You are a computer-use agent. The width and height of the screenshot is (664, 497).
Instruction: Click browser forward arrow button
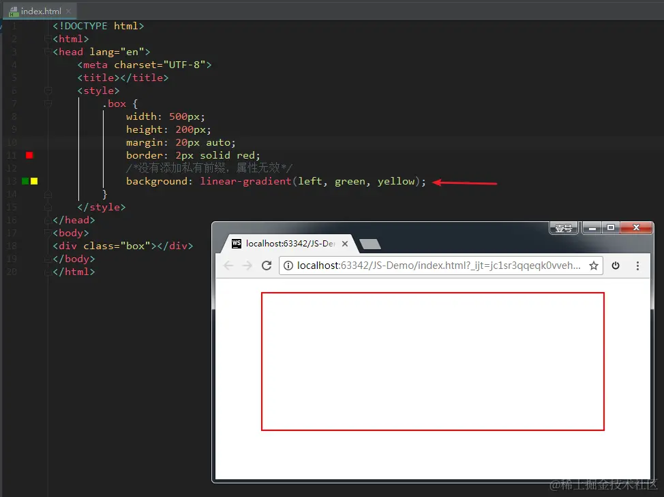pyautogui.click(x=247, y=266)
